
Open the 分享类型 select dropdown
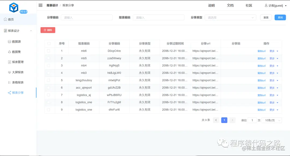coord(230,17)
